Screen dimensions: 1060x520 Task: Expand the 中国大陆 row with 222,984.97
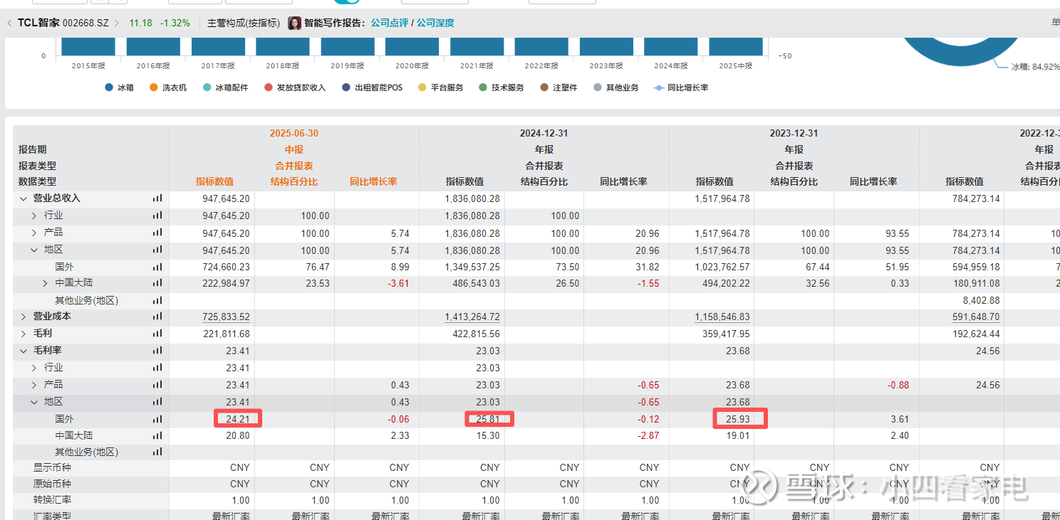46,283
